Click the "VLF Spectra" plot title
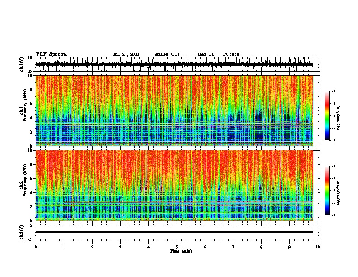Screen dimensions: 358x277 point(51,54)
